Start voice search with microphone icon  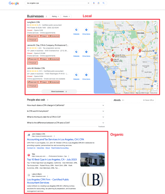pyautogui.click(x=94, y=3)
